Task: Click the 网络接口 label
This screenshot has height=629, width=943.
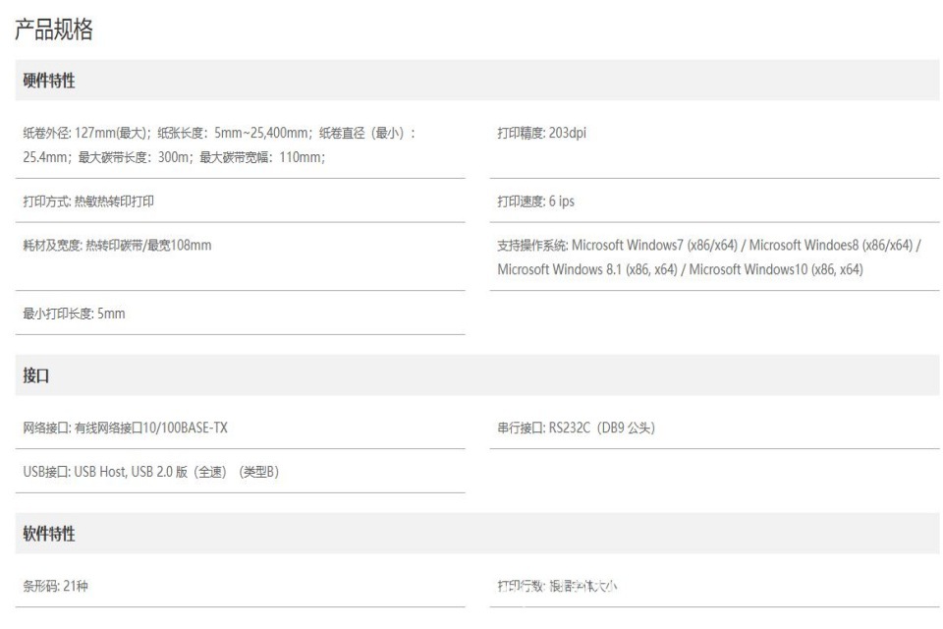Action: point(46,428)
